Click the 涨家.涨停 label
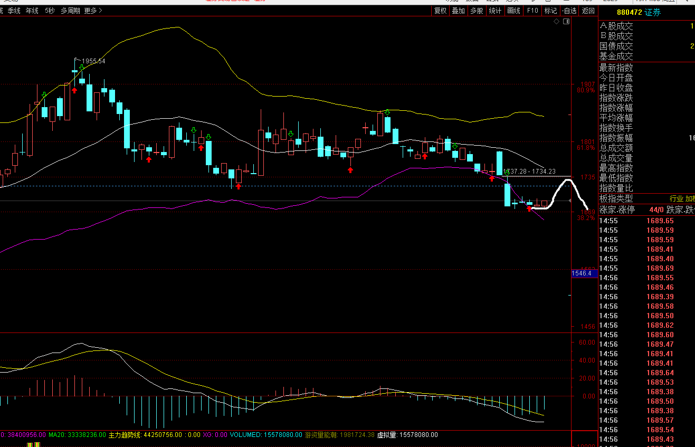 [x=617, y=210]
